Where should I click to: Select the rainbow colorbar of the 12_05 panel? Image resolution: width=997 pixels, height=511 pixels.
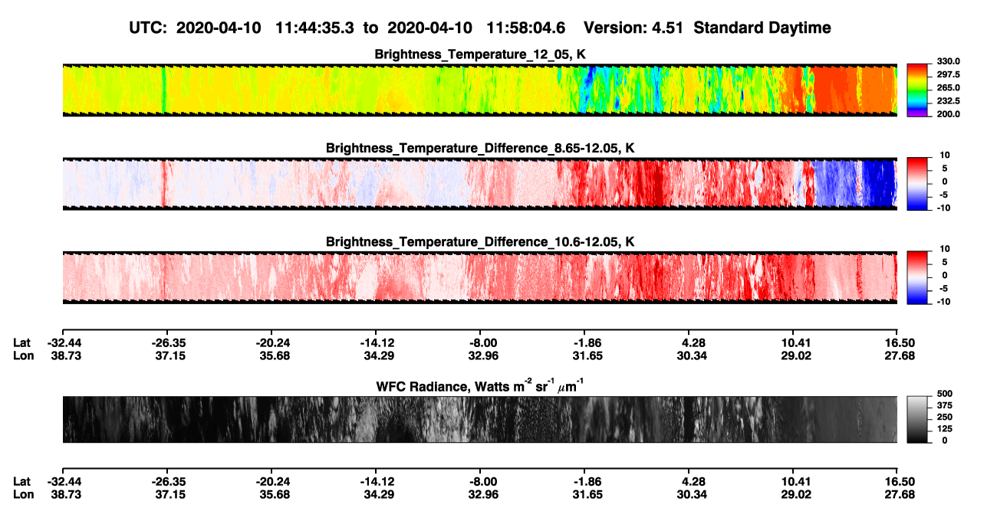pyautogui.click(x=917, y=90)
